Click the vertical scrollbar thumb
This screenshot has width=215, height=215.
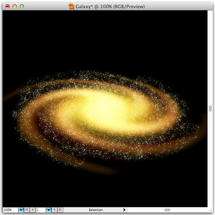pos(210,109)
